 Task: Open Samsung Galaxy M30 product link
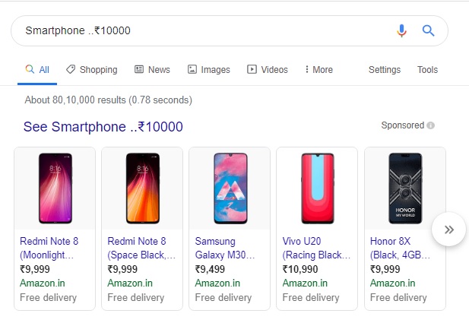(225, 248)
